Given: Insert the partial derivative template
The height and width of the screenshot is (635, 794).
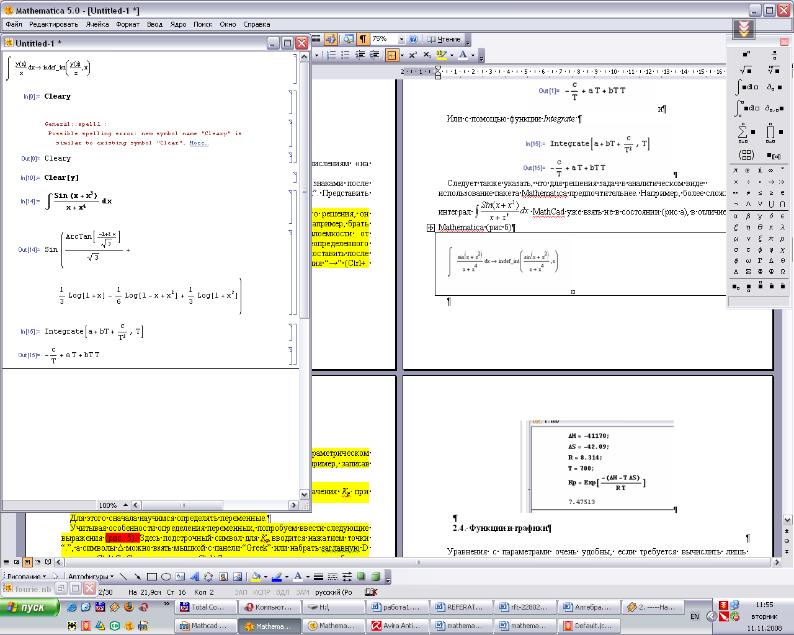Looking at the screenshot, I should (774, 87).
